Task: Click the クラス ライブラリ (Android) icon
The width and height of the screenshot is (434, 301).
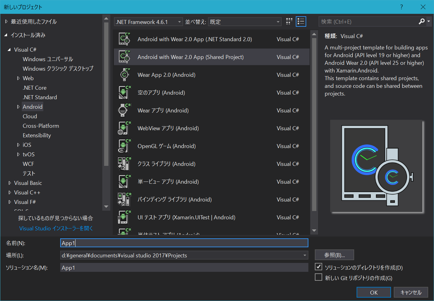Action: pos(124,164)
